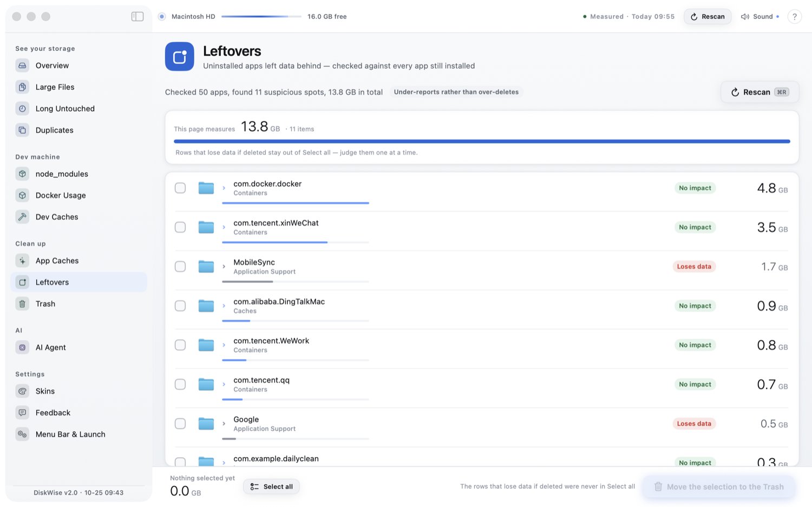Click the Rescan ⌘R button
The height and width of the screenshot is (507, 812).
click(759, 92)
